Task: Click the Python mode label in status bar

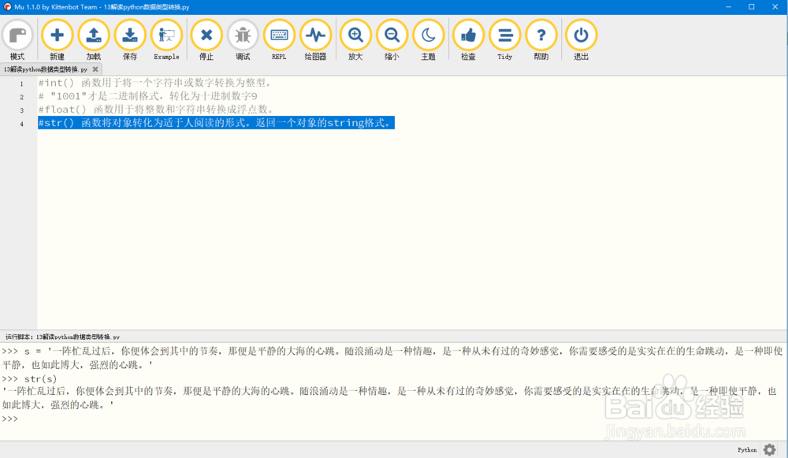Action: 747,449
